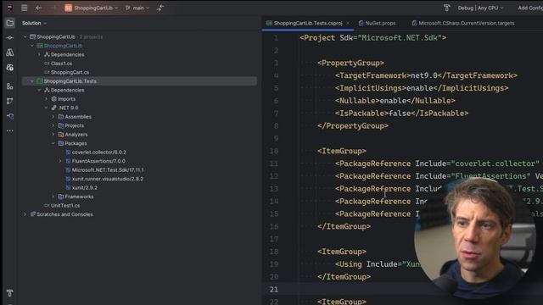Switch to NuGet.props tab
This screenshot has width=543, height=305.
tap(378, 23)
